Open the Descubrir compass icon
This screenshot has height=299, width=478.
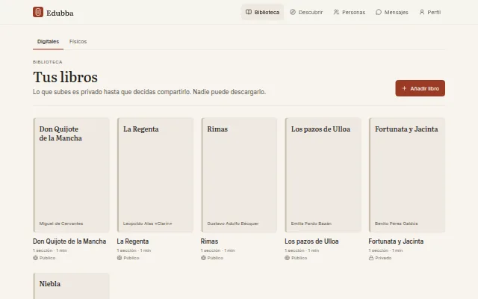pyautogui.click(x=293, y=12)
